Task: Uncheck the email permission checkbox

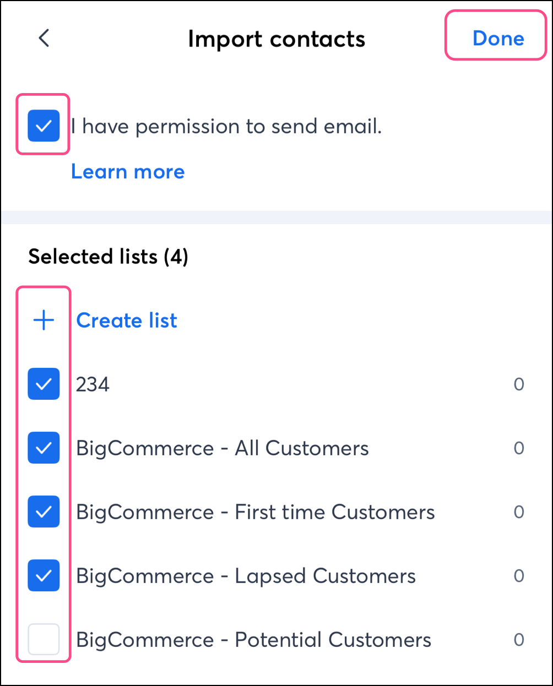Action: [44, 126]
